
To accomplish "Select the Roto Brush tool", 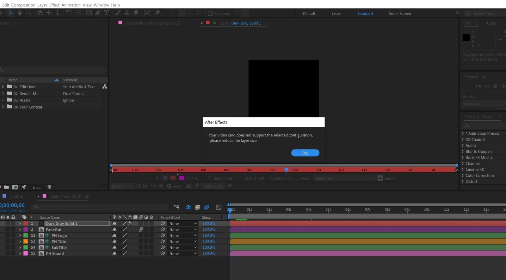I will click(147, 13).
